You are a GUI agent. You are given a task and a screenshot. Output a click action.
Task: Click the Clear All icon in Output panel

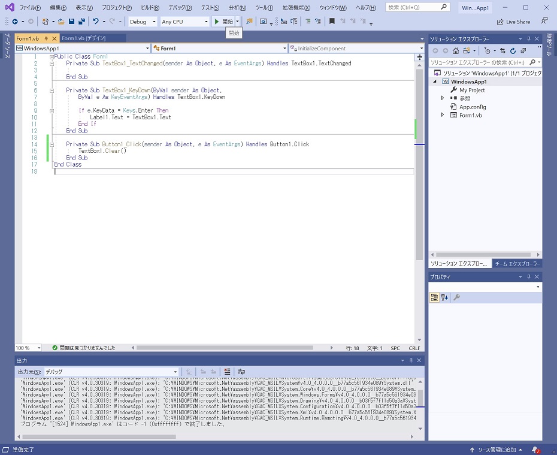227,372
